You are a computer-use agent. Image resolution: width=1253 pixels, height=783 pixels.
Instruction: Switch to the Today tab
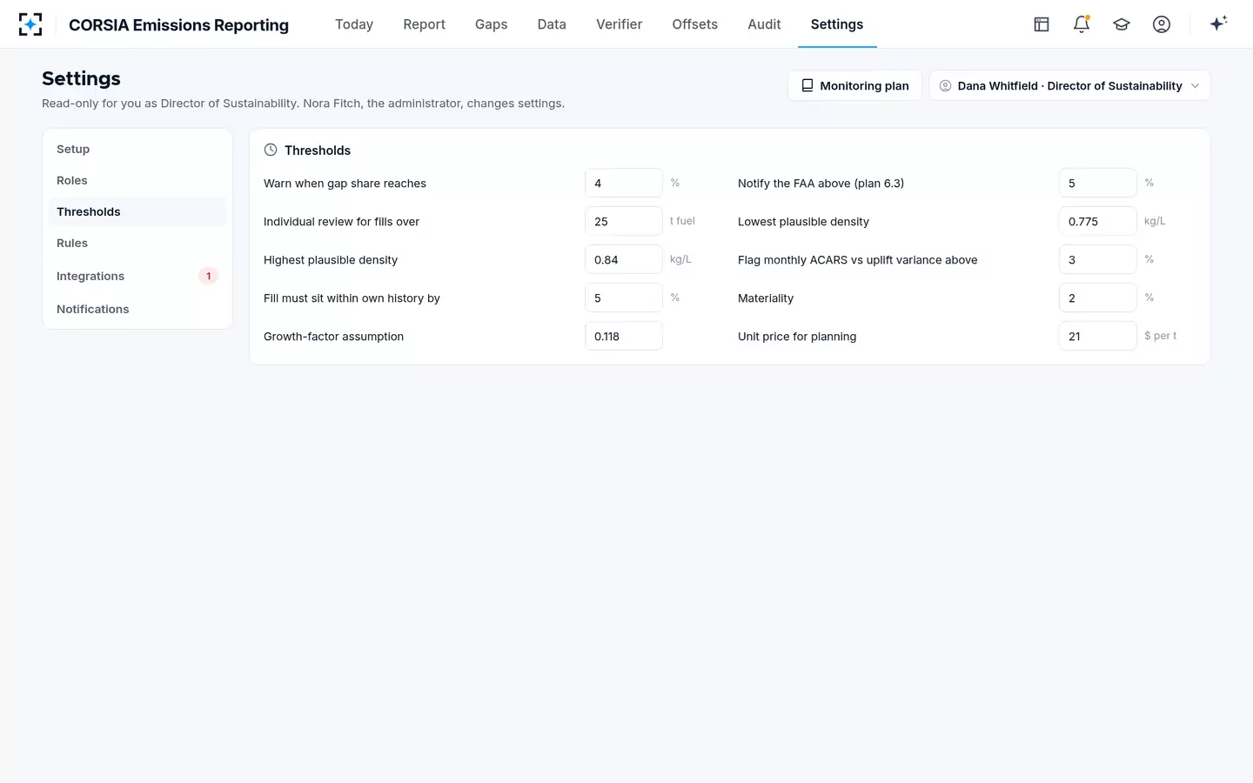(354, 24)
